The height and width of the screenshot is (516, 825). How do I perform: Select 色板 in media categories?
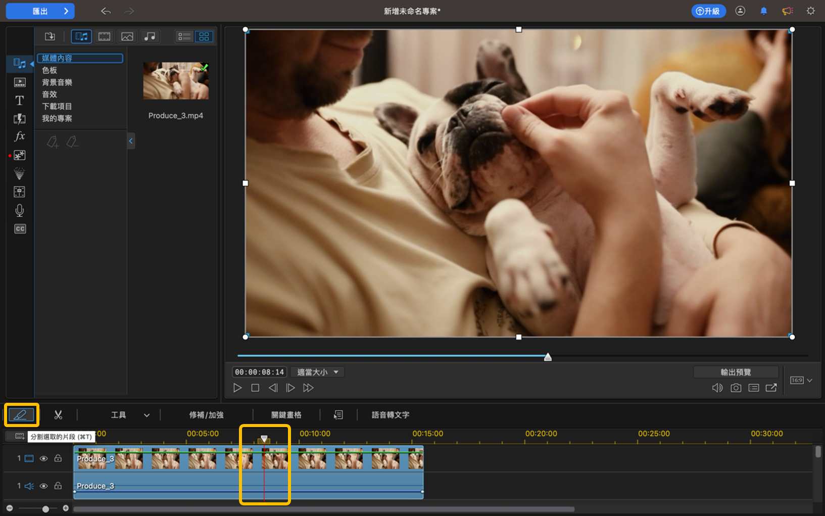click(50, 70)
